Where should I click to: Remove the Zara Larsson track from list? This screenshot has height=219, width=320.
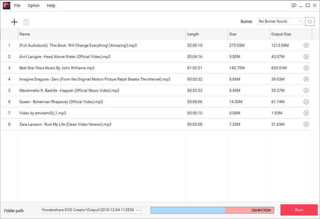click(306, 124)
